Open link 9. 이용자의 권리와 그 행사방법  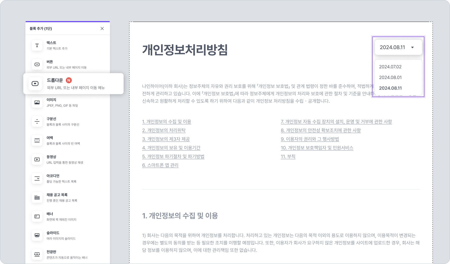(310, 139)
